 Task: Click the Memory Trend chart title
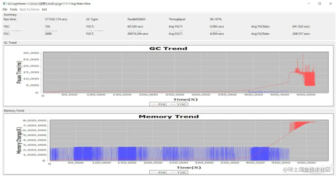tap(169, 117)
